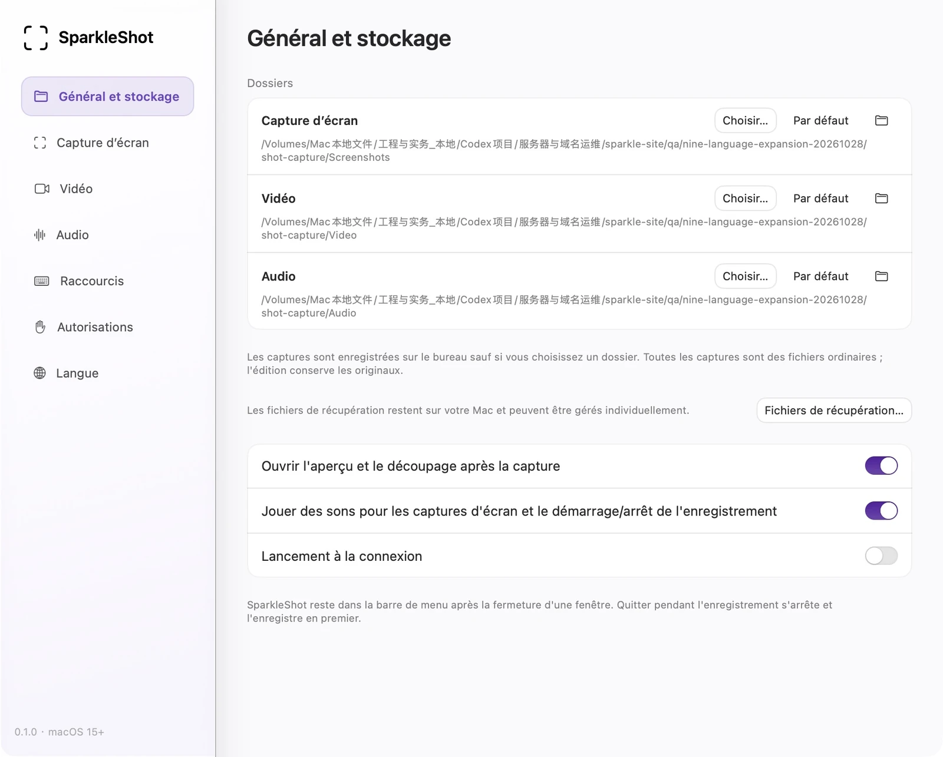Click the note about captures saved to bureau
This screenshot has height=757, width=943.
coord(565,363)
